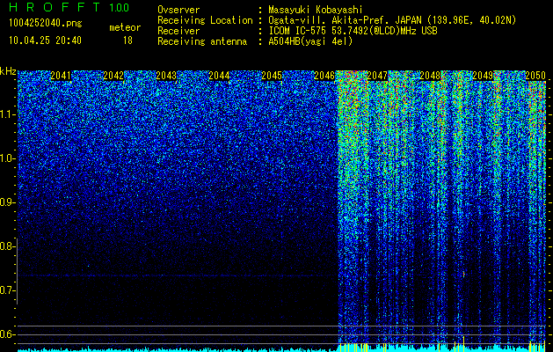This screenshot has height=352, width=553.
Task: Click the 2048 time marker
Action: point(430,76)
